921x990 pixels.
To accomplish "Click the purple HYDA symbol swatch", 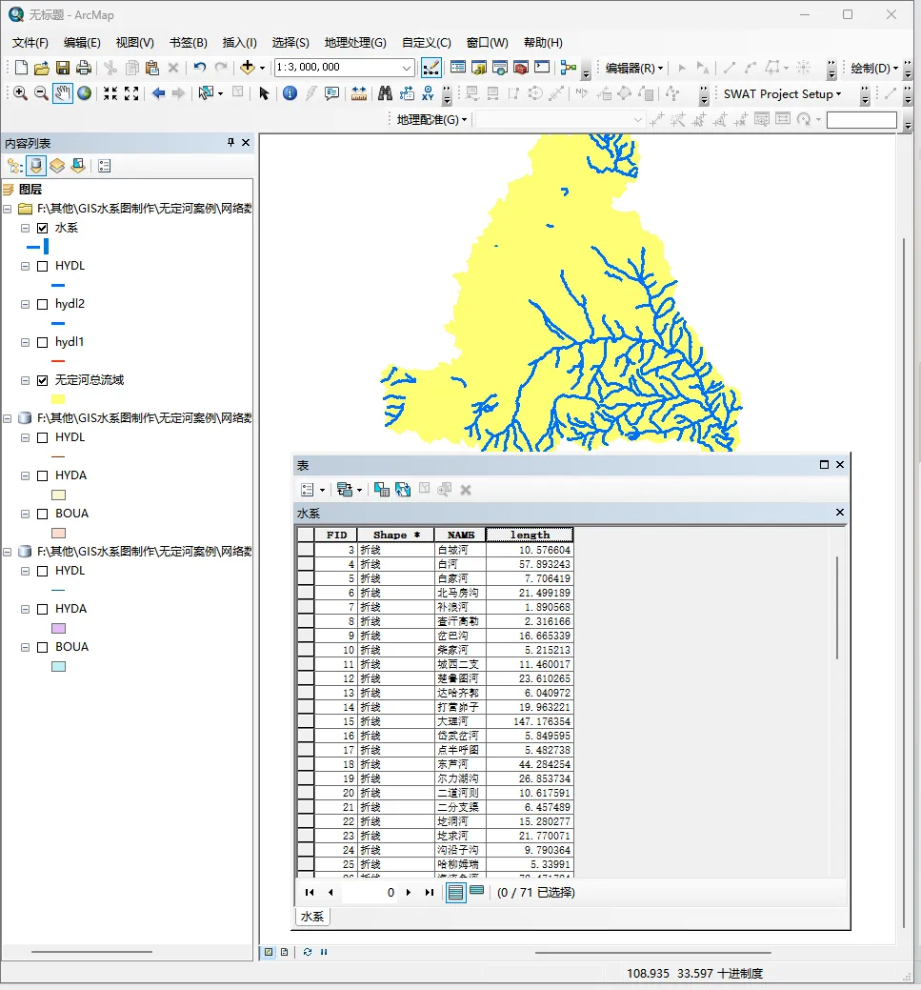I will 58,628.
